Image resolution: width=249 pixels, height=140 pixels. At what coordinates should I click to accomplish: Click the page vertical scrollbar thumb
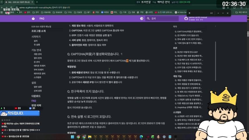point(248,34)
